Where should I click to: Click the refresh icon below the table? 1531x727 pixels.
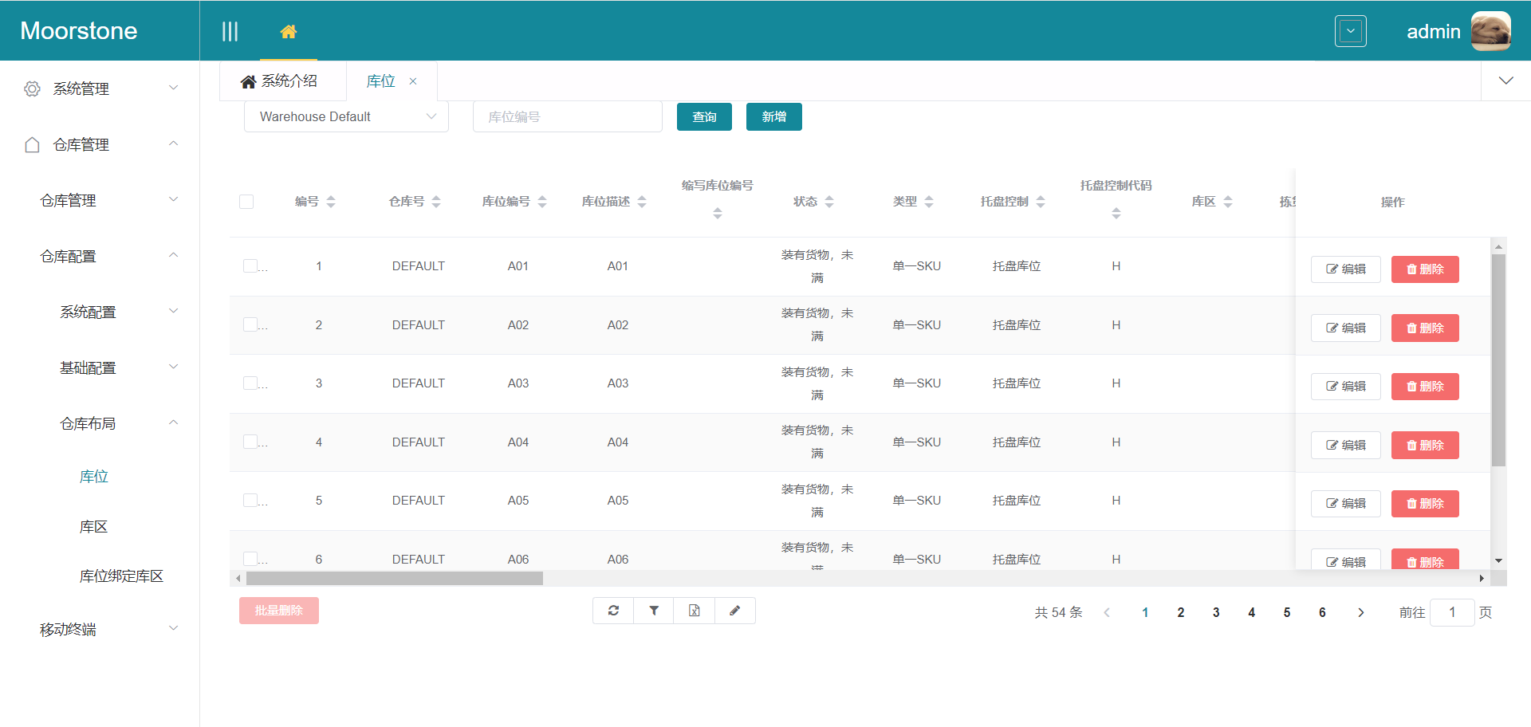pyautogui.click(x=613, y=611)
